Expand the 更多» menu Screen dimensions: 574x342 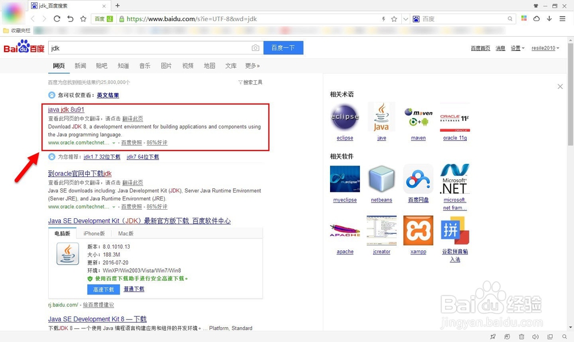tap(253, 66)
